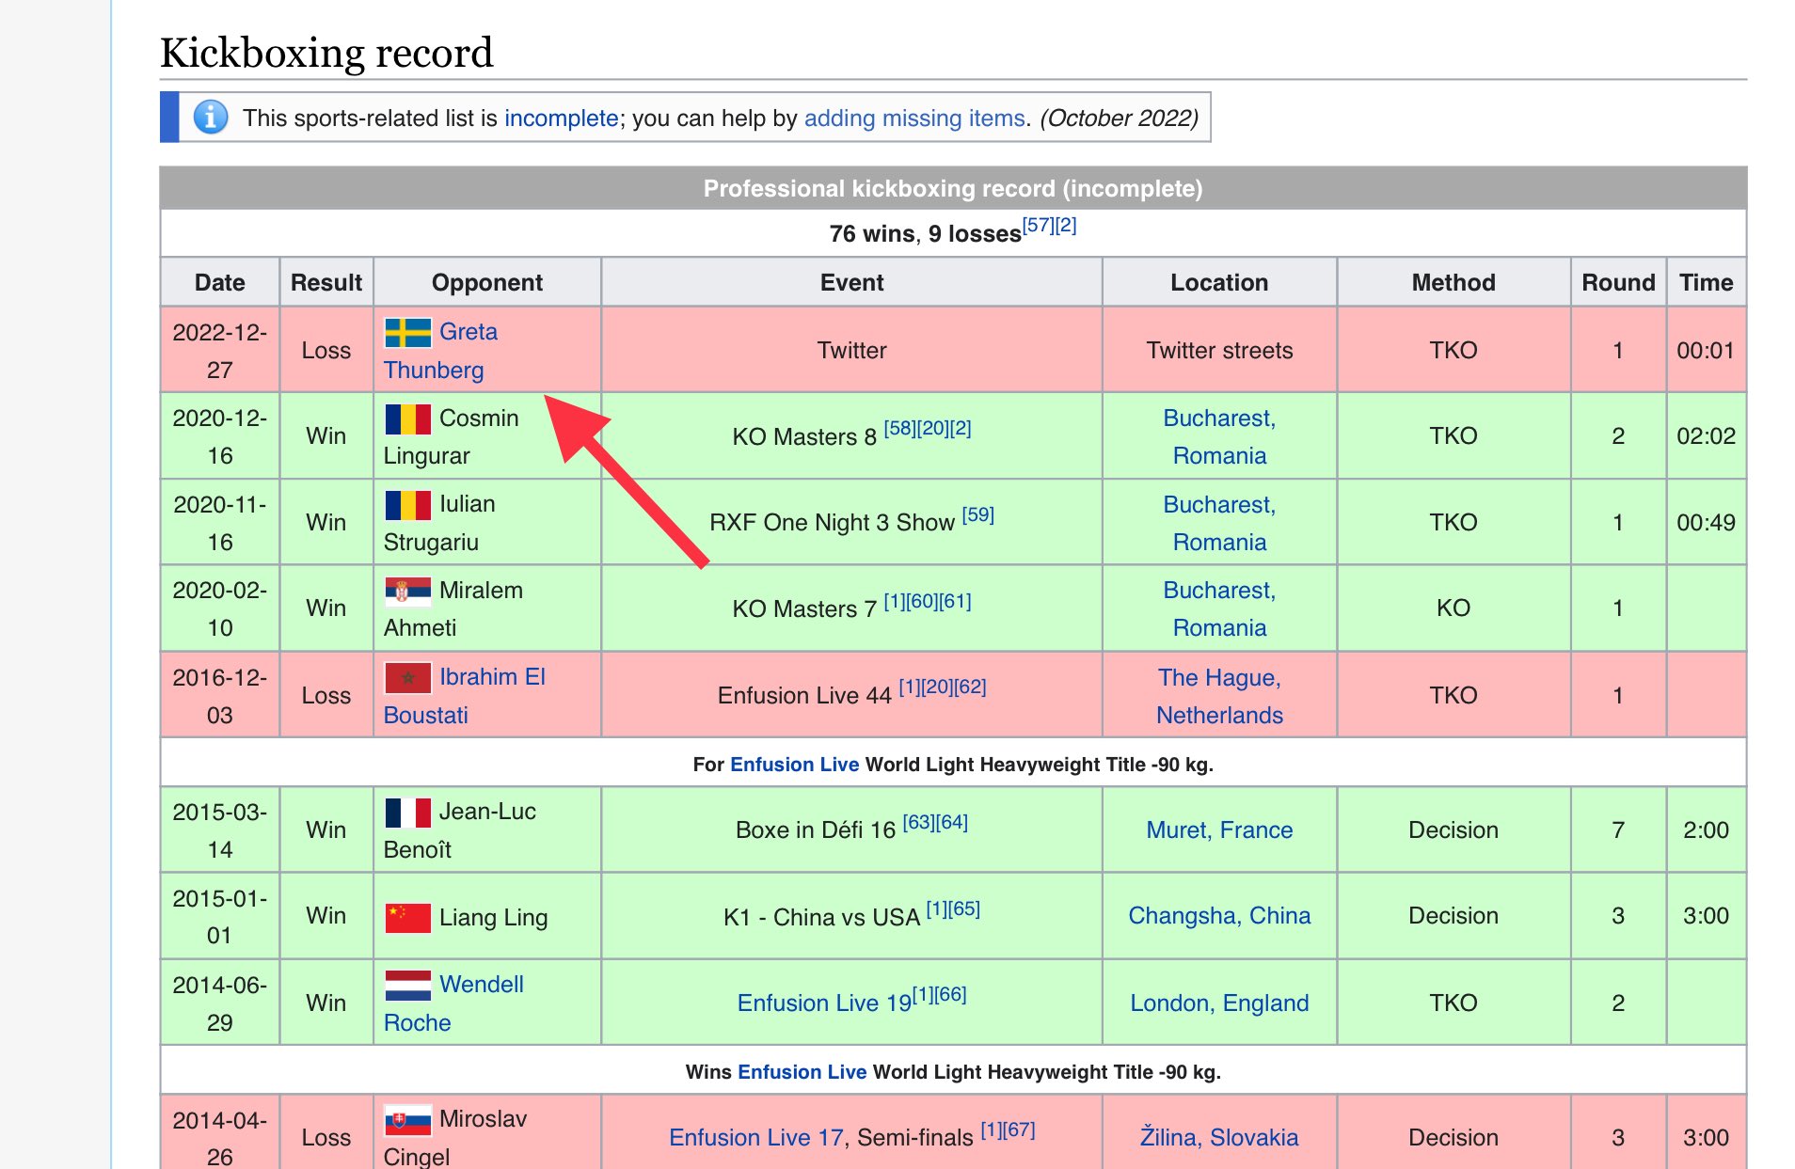
Task: Click the Date column header
Action: pyautogui.click(x=220, y=282)
